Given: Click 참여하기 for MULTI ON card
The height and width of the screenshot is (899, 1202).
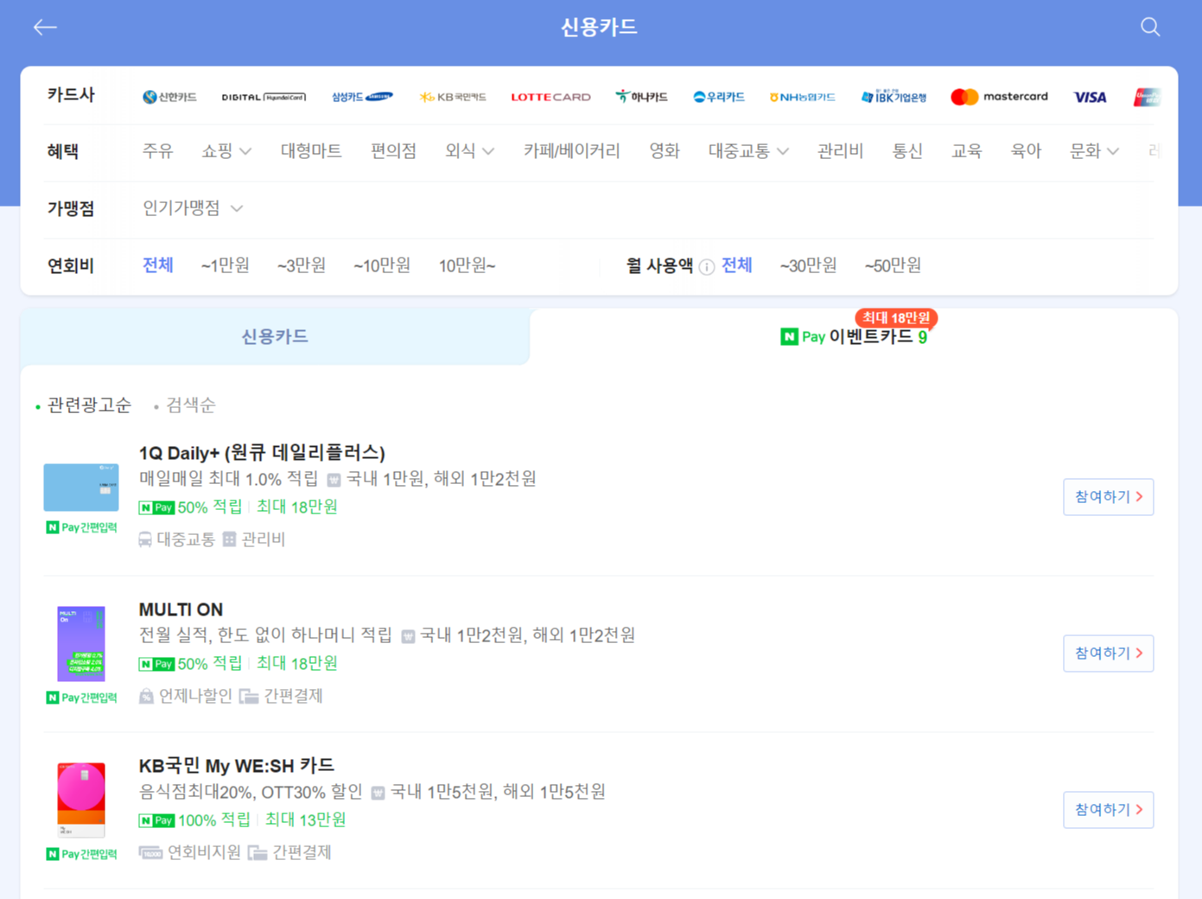Looking at the screenshot, I should point(1109,654).
